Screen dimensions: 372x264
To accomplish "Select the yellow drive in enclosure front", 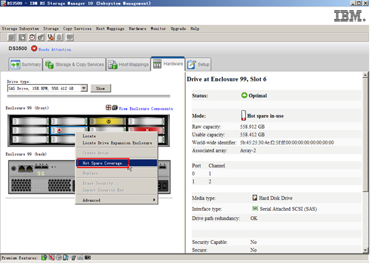I will [108, 121].
